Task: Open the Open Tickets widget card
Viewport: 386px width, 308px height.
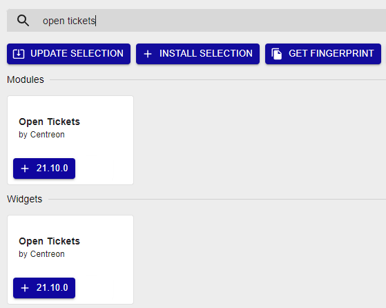Action: pos(70,260)
